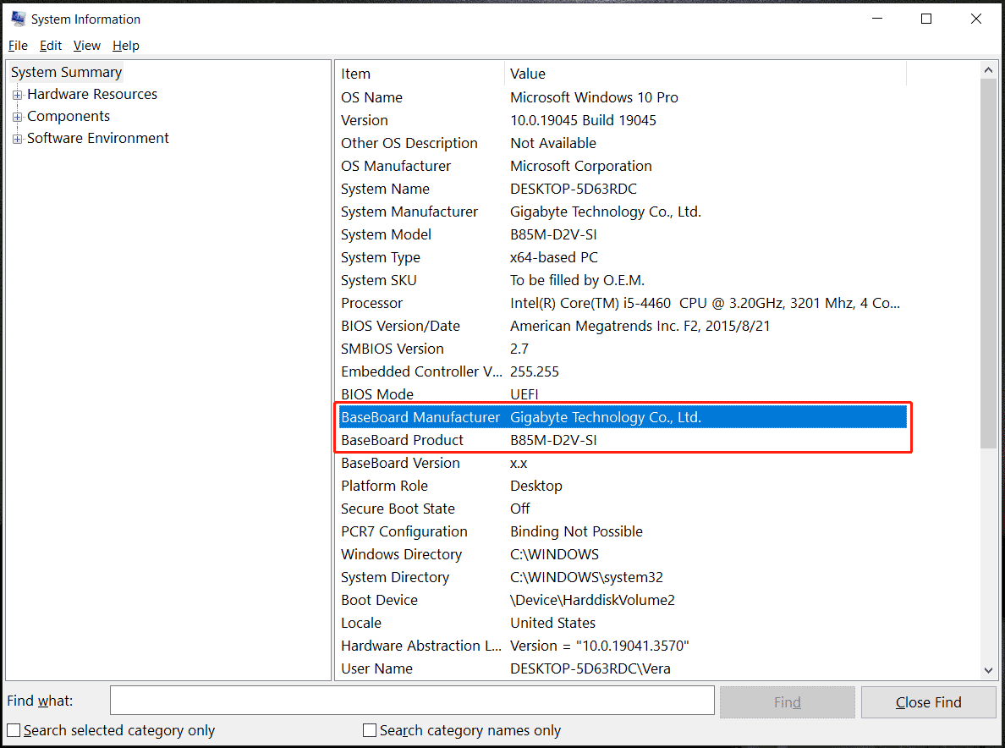The height and width of the screenshot is (748, 1005).
Task: Select the Processor row
Action: 623,303
